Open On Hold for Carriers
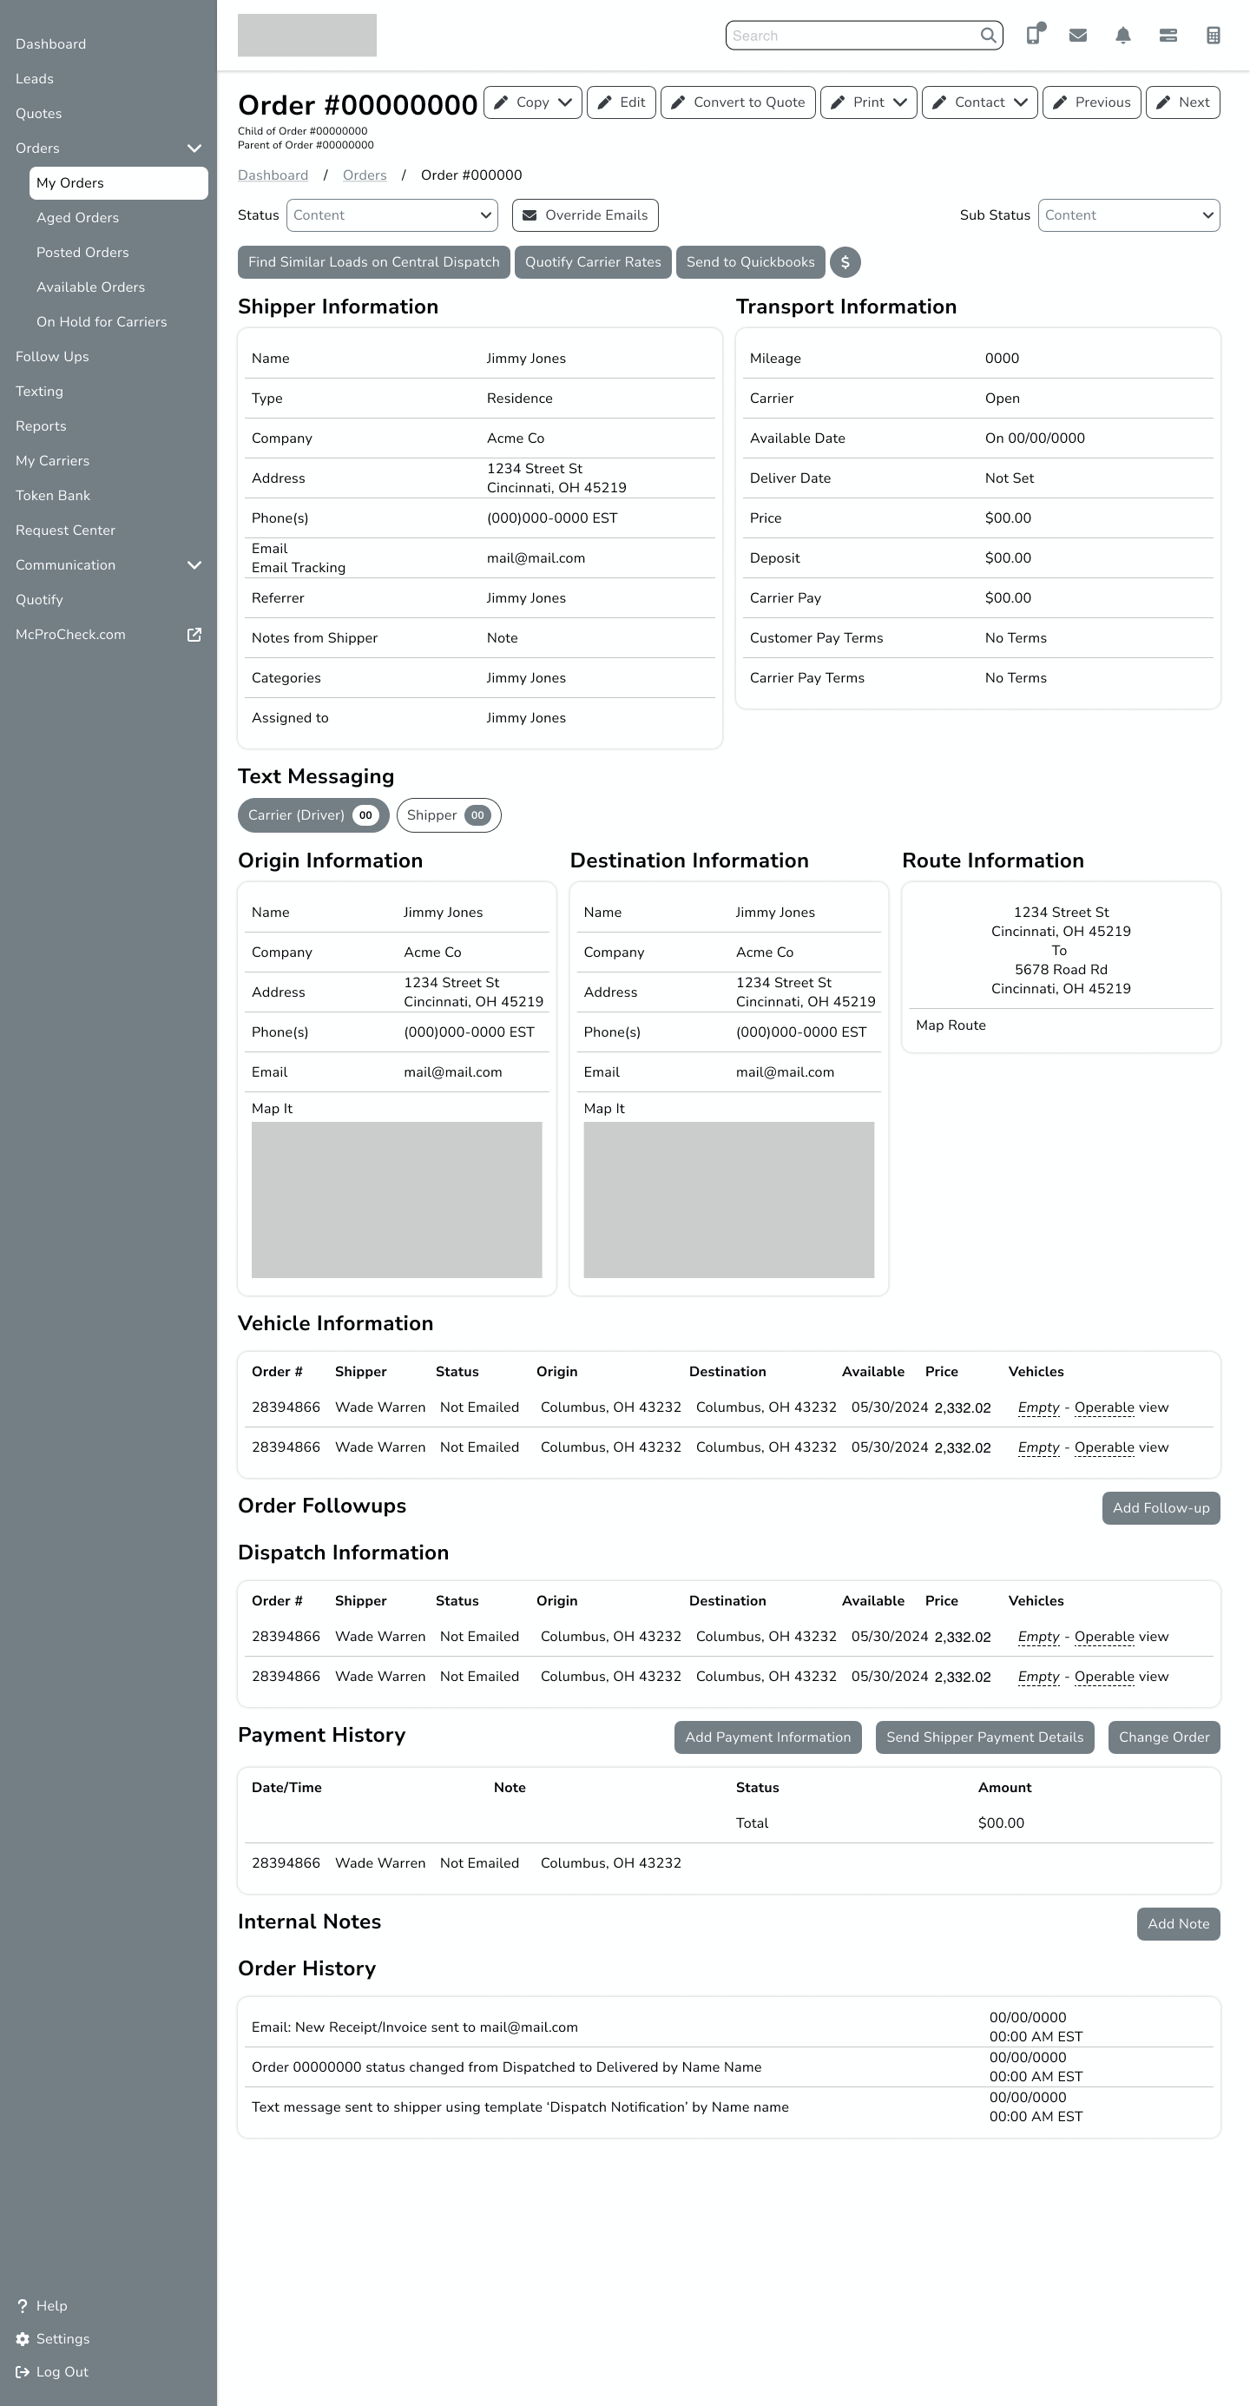 point(102,322)
